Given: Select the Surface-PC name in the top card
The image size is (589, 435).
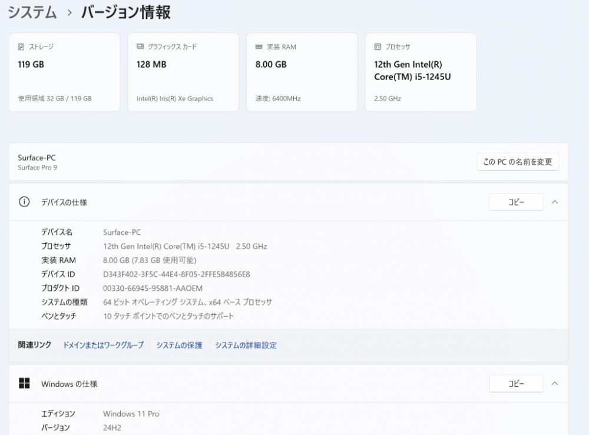Looking at the screenshot, I should point(37,158).
